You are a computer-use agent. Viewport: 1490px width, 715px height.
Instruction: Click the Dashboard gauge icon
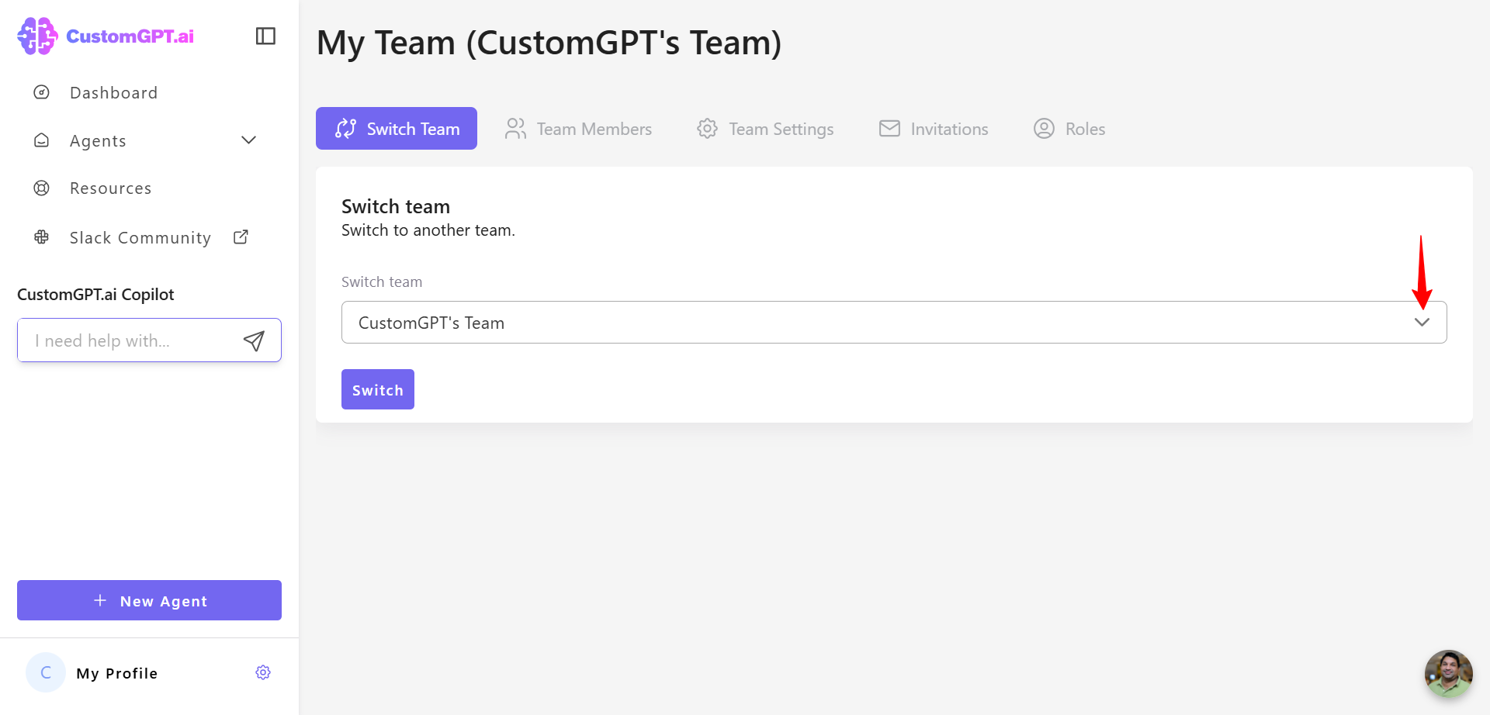pos(42,92)
